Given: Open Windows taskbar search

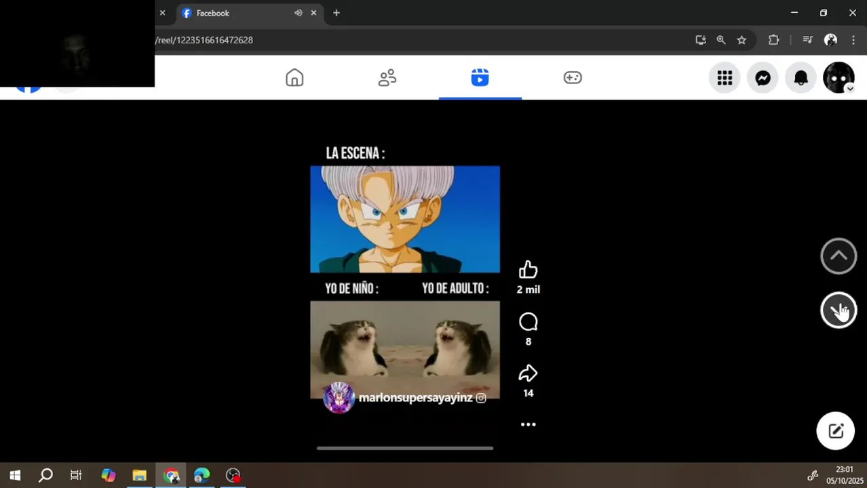Looking at the screenshot, I should coord(45,475).
